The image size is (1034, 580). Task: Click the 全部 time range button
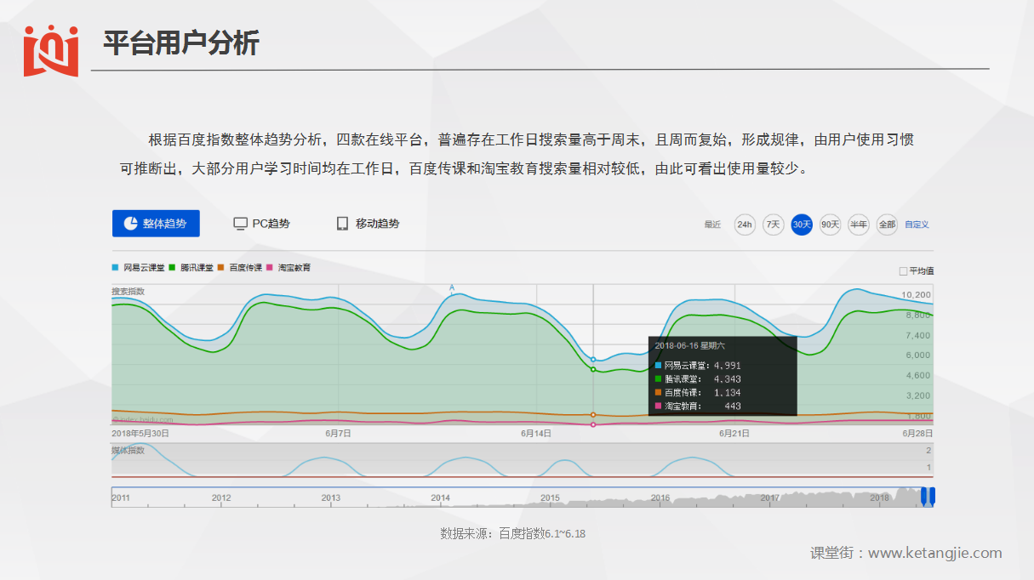pyautogui.click(x=887, y=225)
